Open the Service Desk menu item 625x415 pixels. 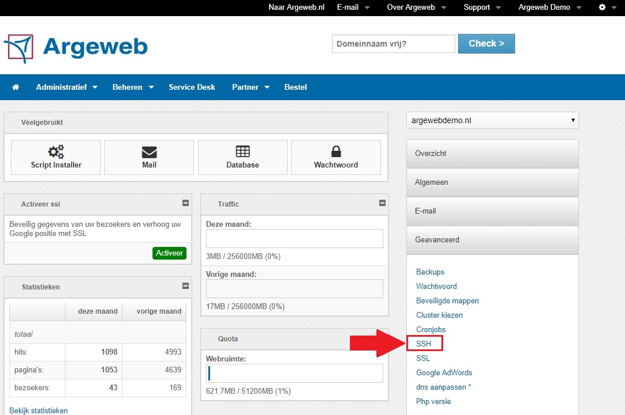tap(192, 87)
